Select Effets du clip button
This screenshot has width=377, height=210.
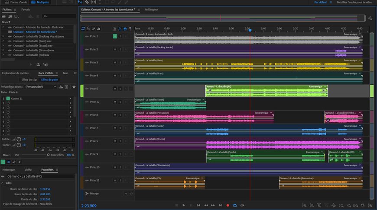pos(29,80)
